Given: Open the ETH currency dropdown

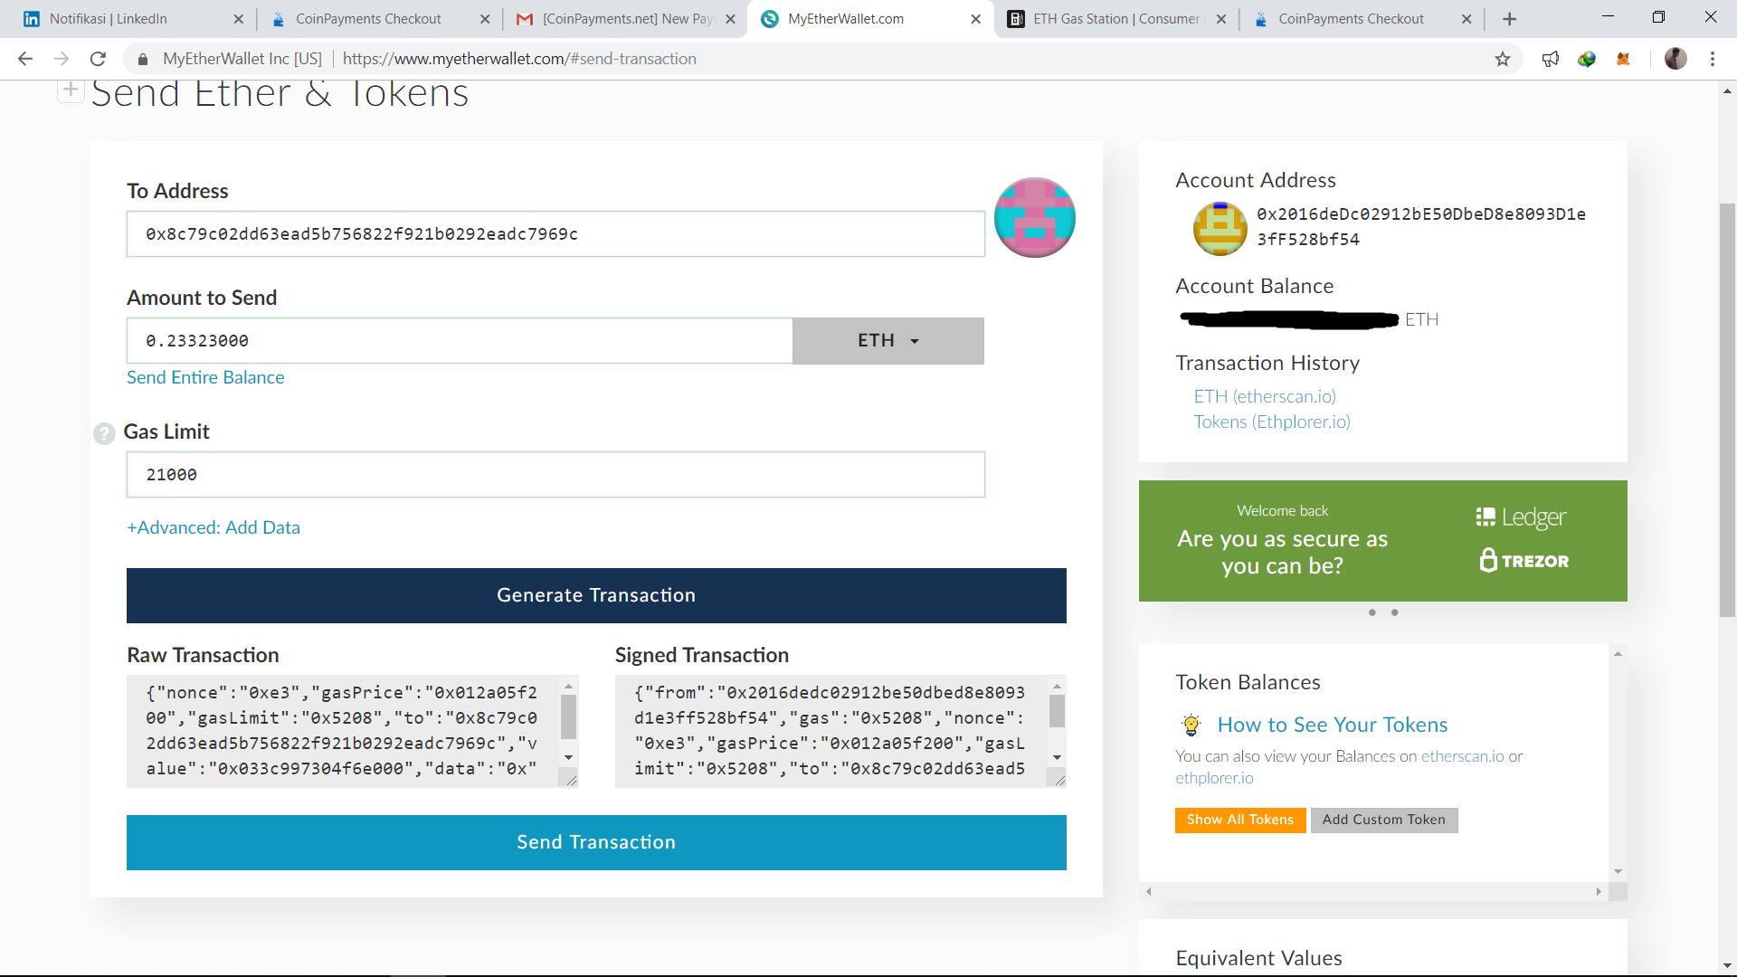Looking at the screenshot, I should (887, 341).
